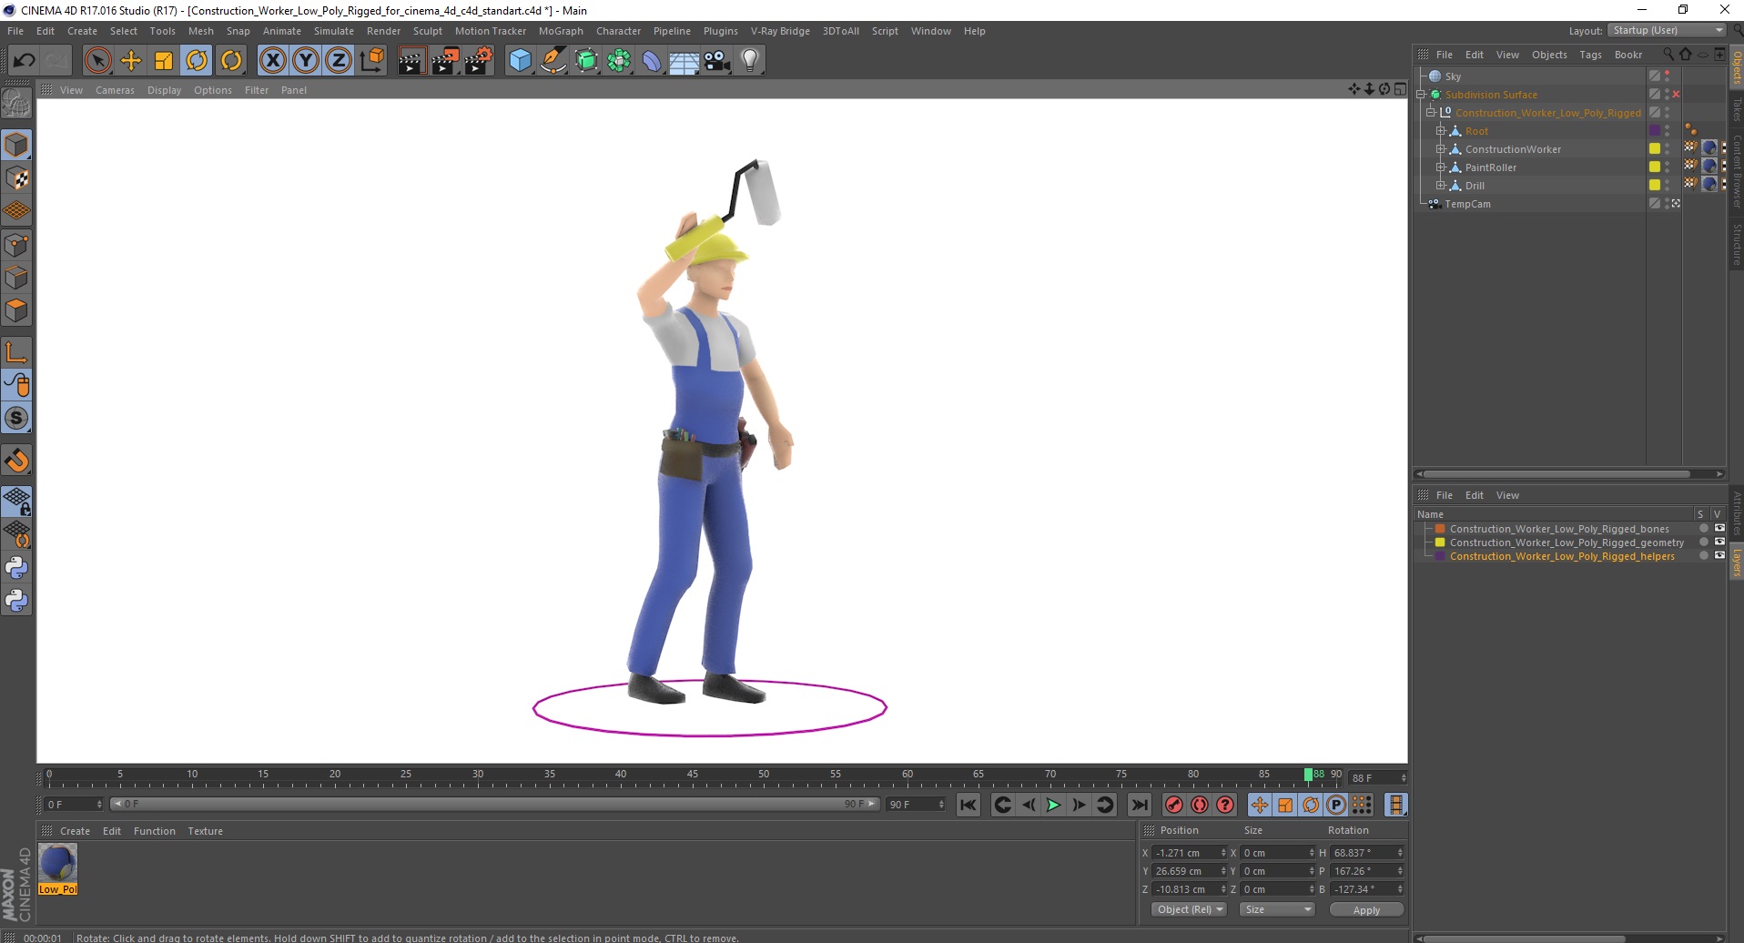Screen dimensions: 1744x943
Task: Add a Subdivision Surface generator from toolbar
Action: 587,61
